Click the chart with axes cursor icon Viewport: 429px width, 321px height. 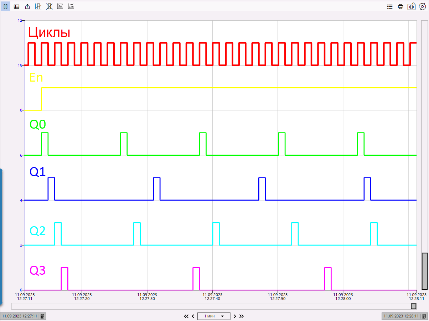click(x=38, y=6)
